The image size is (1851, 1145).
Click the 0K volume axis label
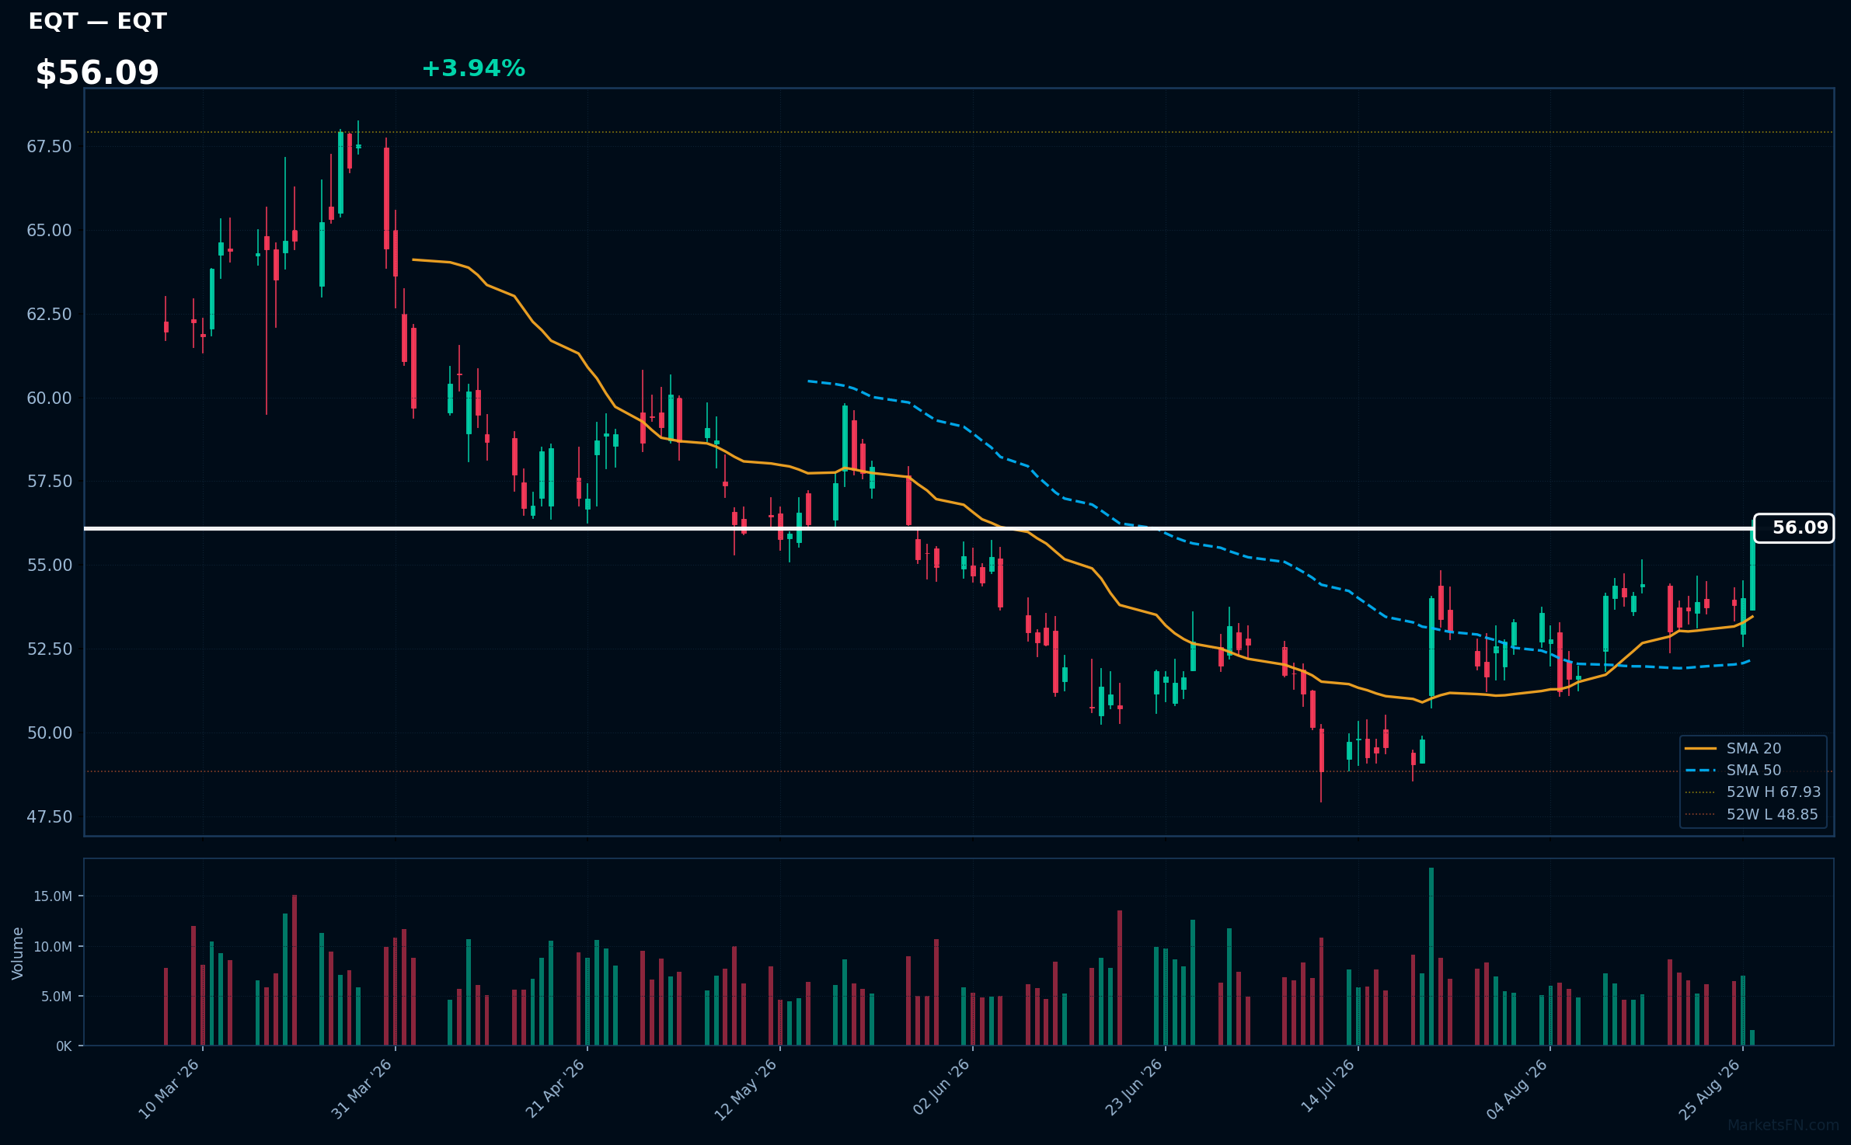tap(64, 1046)
